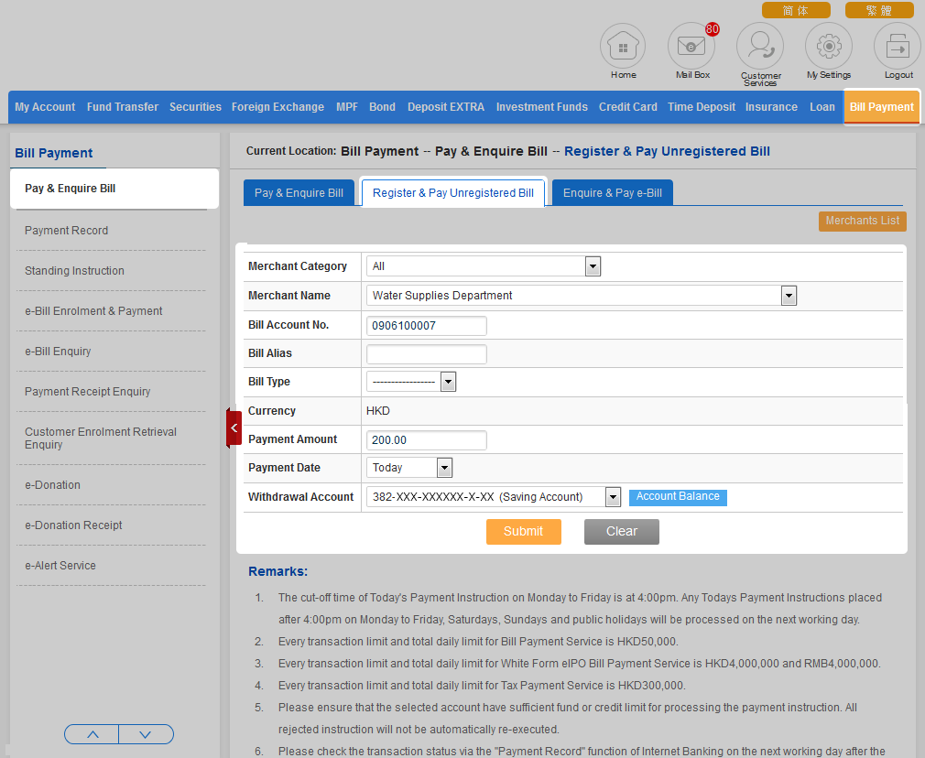Click the sidebar scroll up arrow
This screenshot has width=925, height=758.
[92, 734]
